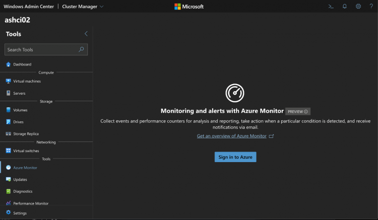The image size is (378, 220).
Task: Click the ashci02 cluster name
Action: pos(17,20)
